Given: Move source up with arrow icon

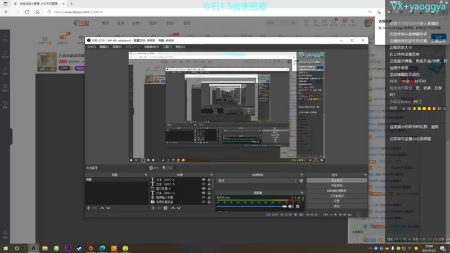Looking at the screenshot, I should coord(173,208).
